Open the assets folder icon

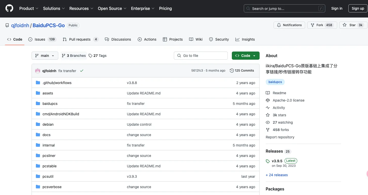pyautogui.click(x=38, y=93)
